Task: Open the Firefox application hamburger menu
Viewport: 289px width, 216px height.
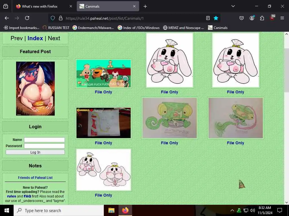Action: click(x=282, y=18)
